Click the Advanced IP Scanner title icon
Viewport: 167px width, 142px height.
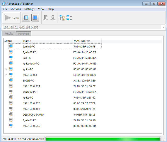point(4,4)
